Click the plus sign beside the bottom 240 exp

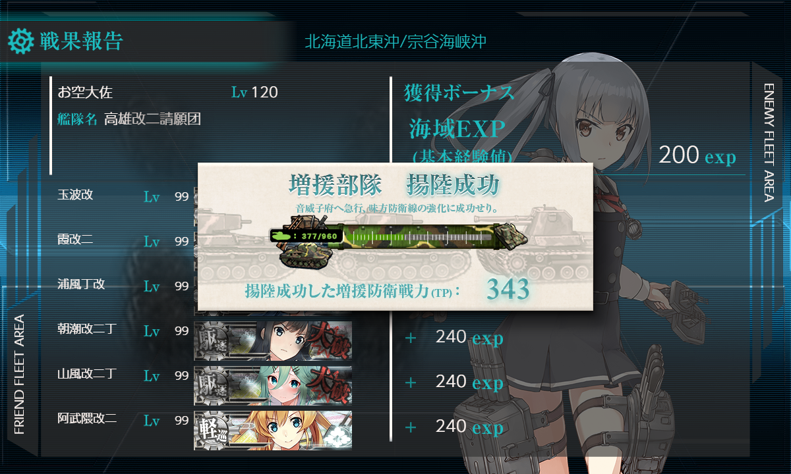click(411, 427)
